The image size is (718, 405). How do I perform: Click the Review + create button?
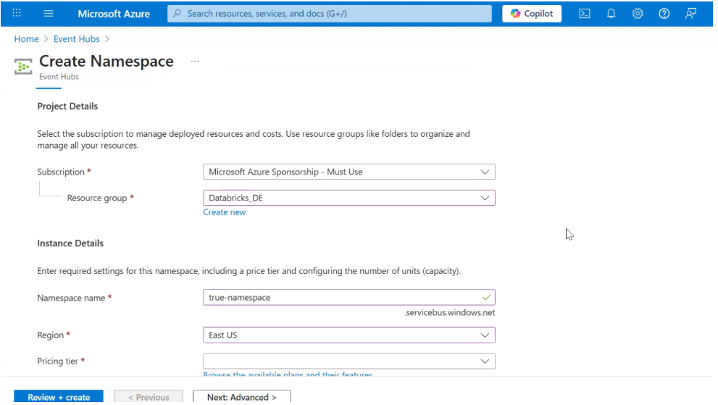59,397
